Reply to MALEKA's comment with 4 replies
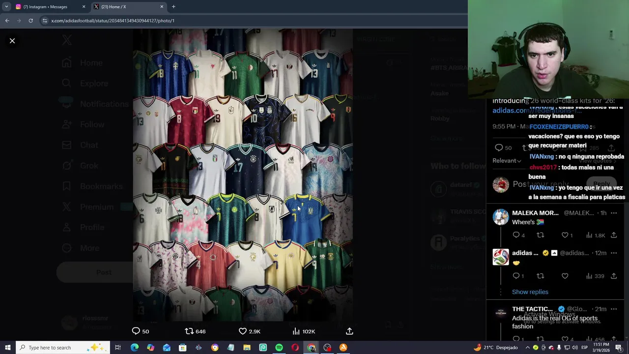This screenshot has height=354, width=629. [518, 236]
